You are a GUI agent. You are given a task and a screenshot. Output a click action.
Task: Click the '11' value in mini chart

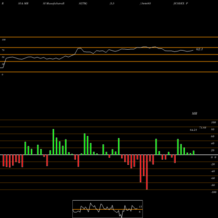click(x=140, y=207)
